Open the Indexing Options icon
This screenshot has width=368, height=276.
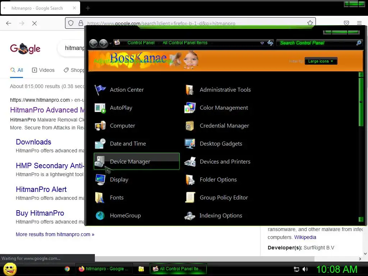tap(190, 216)
